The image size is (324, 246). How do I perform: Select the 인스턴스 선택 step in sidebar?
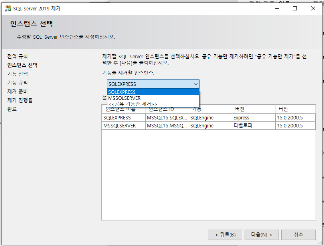pos(22,65)
